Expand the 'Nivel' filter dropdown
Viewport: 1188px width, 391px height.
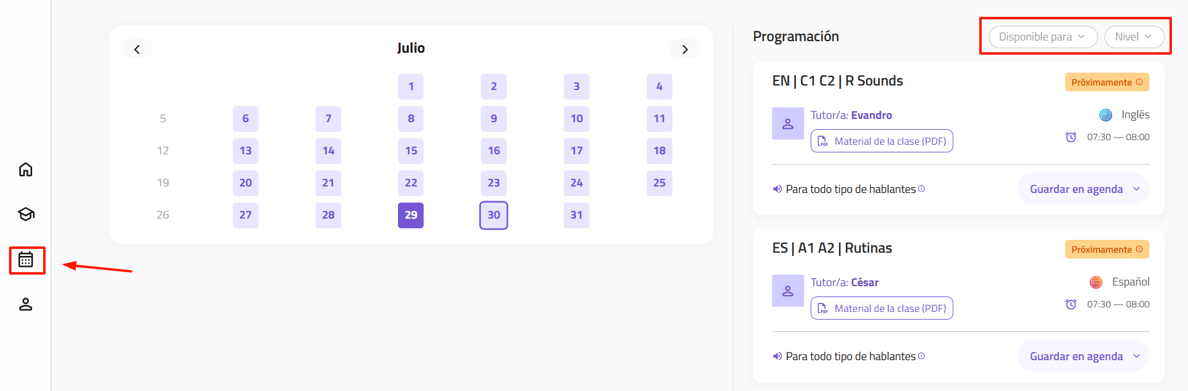[x=1134, y=37]
